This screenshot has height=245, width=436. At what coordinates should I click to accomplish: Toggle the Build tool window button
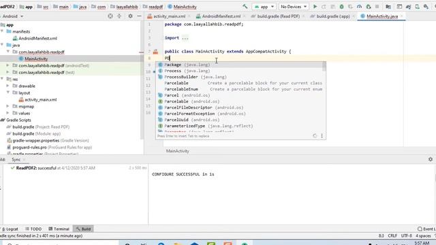click(83, 229)
